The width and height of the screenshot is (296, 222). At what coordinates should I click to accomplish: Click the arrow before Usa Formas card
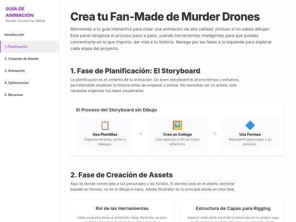(x=215, y=133)
